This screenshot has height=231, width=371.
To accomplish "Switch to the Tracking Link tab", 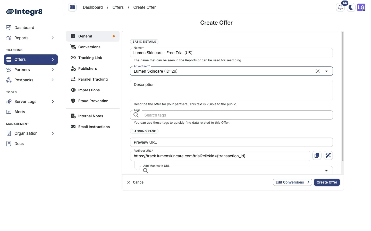I will coord(93,58).
